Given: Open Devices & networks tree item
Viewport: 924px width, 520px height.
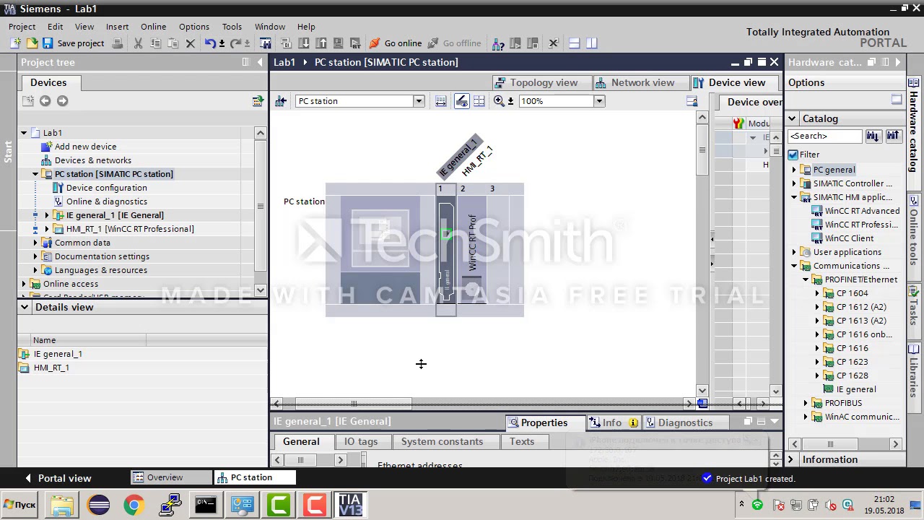Looking at the screenshot, I should pyautogui.click(x=93, y=160).
